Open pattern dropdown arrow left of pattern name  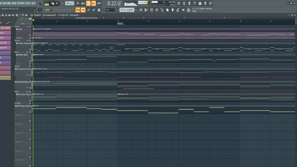click(118, 10)
